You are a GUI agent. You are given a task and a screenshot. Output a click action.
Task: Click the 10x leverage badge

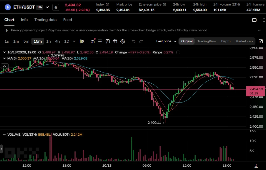pos(40,7)
